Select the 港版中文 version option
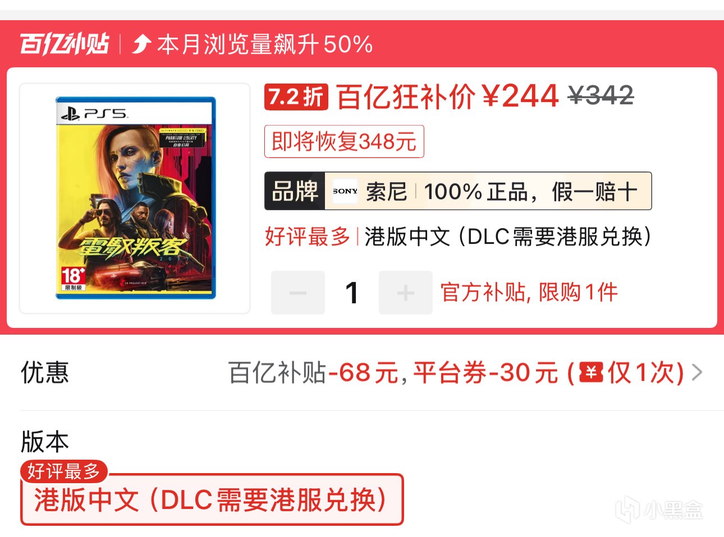This screenshot has height=537, width=724. click(212, 499)
